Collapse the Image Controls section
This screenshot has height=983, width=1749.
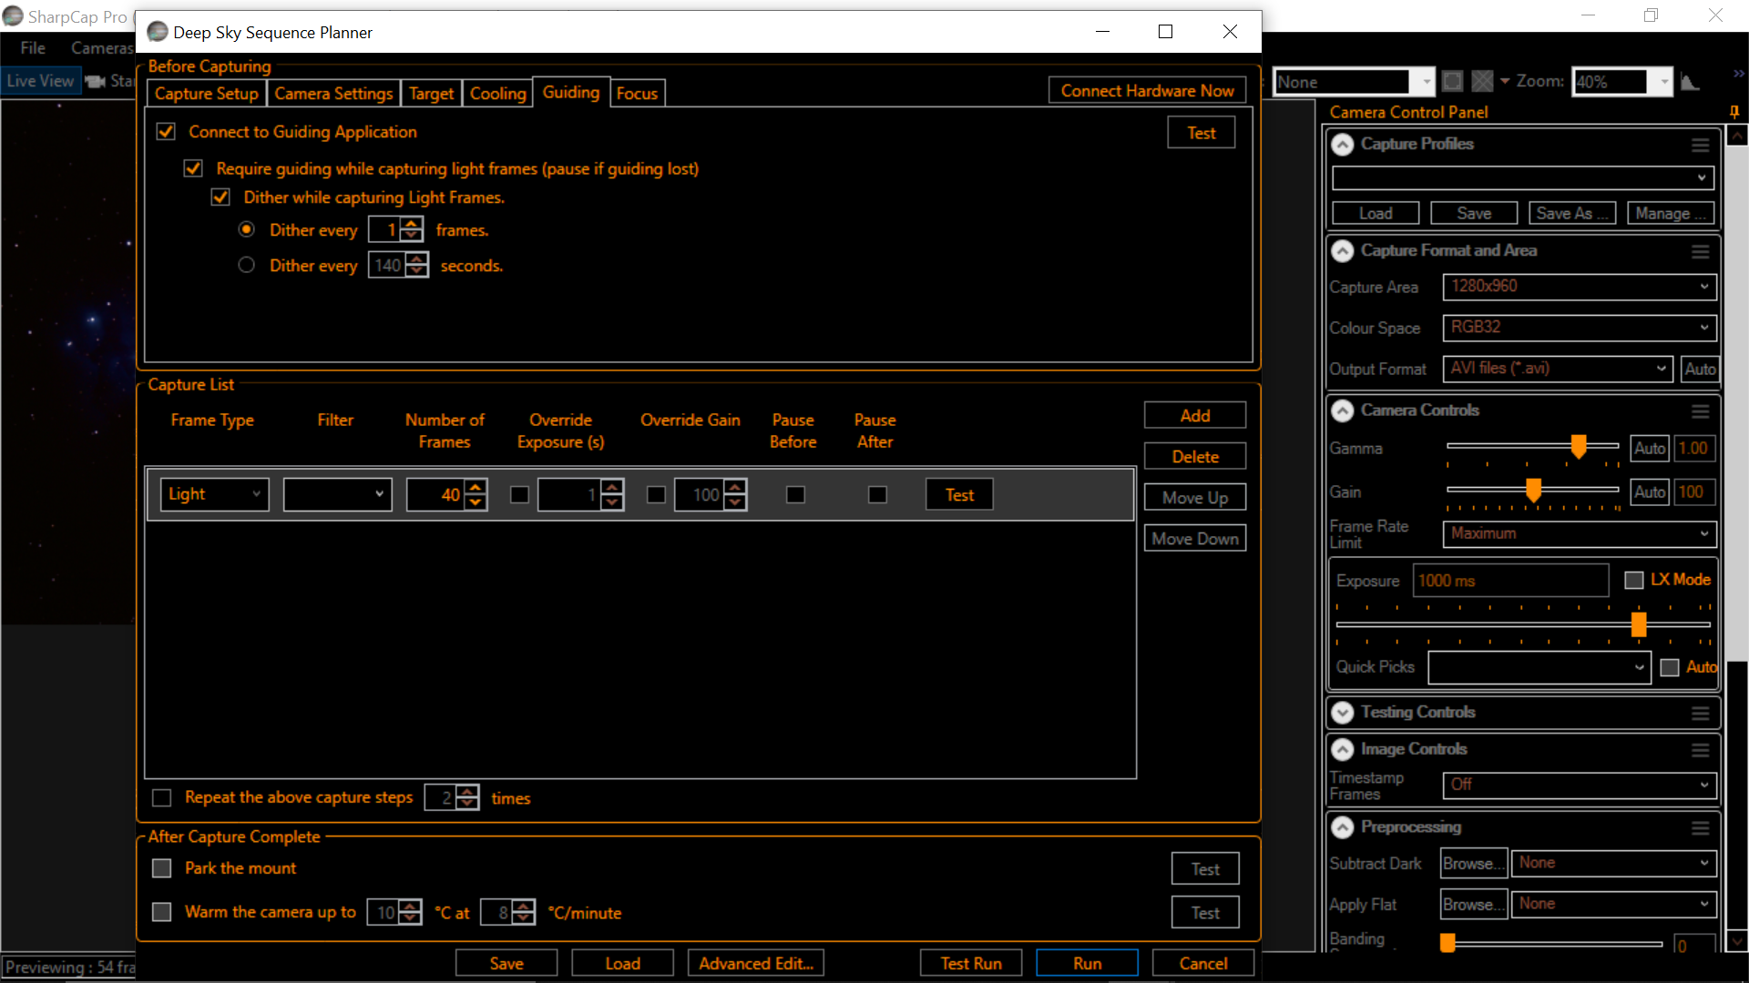tap(1343, 750)
